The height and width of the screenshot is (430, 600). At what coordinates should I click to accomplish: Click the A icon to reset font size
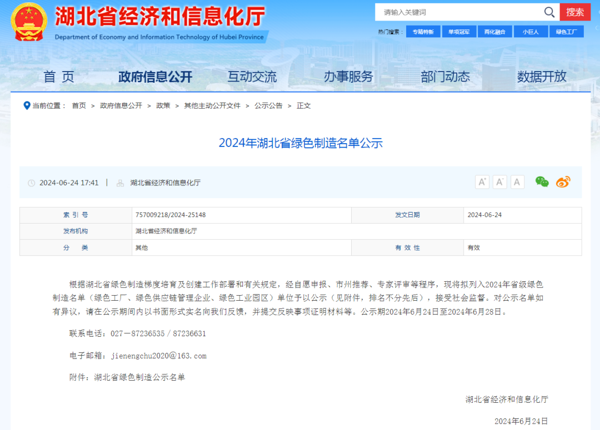point(517,181)
